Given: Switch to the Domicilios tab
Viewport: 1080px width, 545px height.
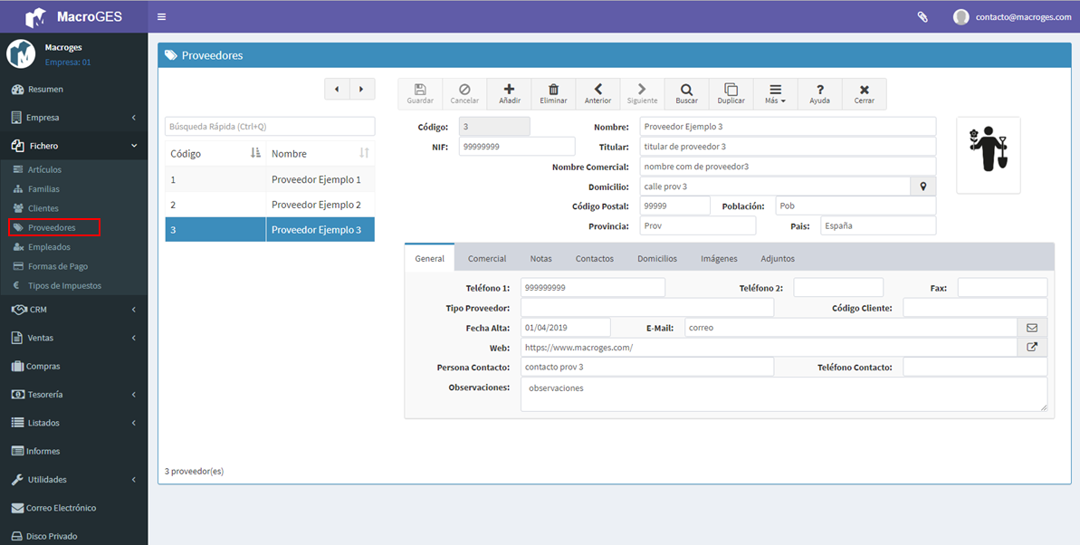Looking at the screenshot, I should [657, 258].
